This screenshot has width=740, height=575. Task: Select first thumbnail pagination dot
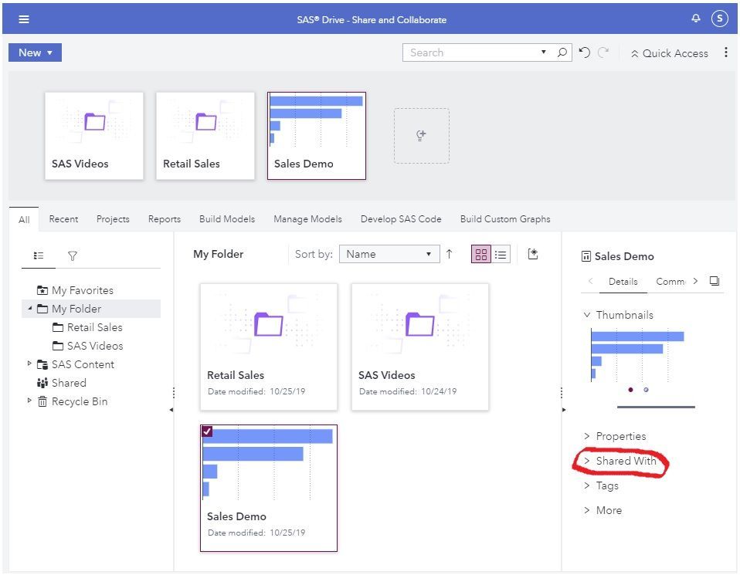click(x=630, y=390)
